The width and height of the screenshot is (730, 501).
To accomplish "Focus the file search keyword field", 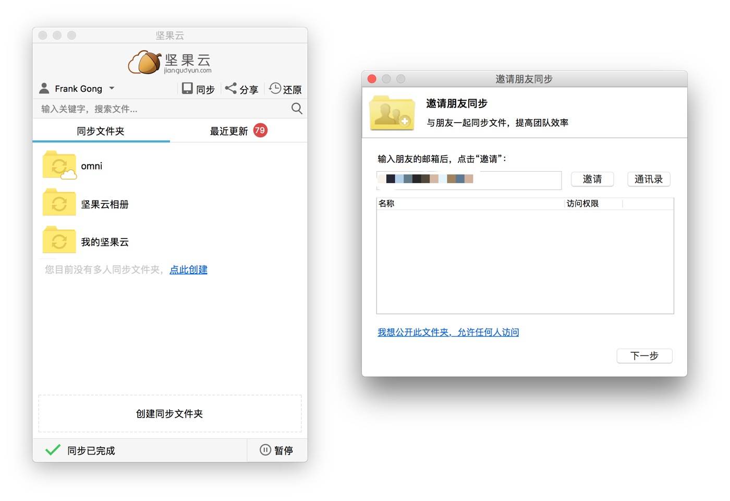I will [162, 109].
